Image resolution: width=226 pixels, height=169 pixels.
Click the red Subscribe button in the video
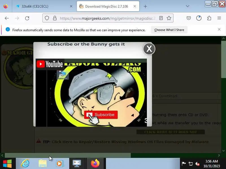[x=101, y=115]
